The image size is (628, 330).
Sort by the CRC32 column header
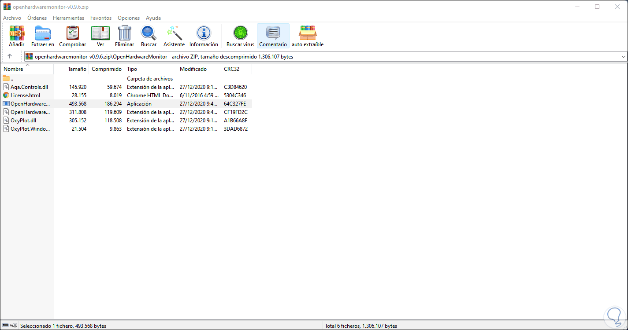point(237,69)
